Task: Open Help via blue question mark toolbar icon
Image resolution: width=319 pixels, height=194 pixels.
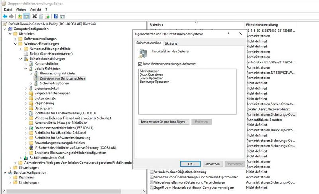Action: pos(56,16)
